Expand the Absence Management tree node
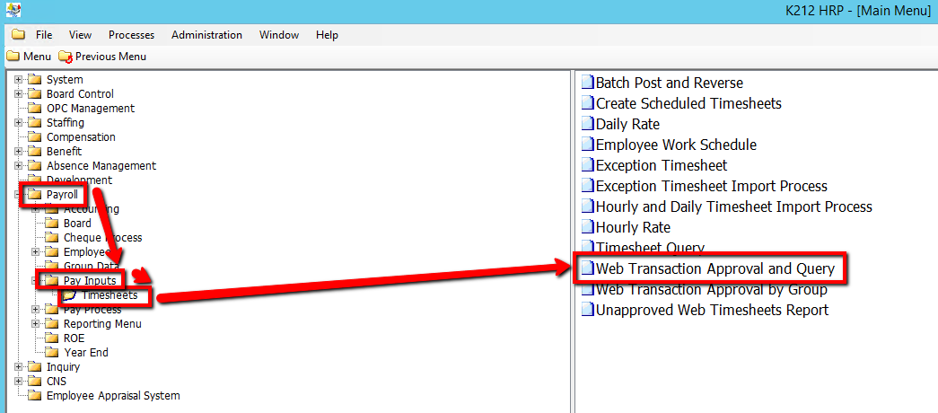Image resolution: width=938 pixels, height=413 pixels. click(x=18, y=166)
